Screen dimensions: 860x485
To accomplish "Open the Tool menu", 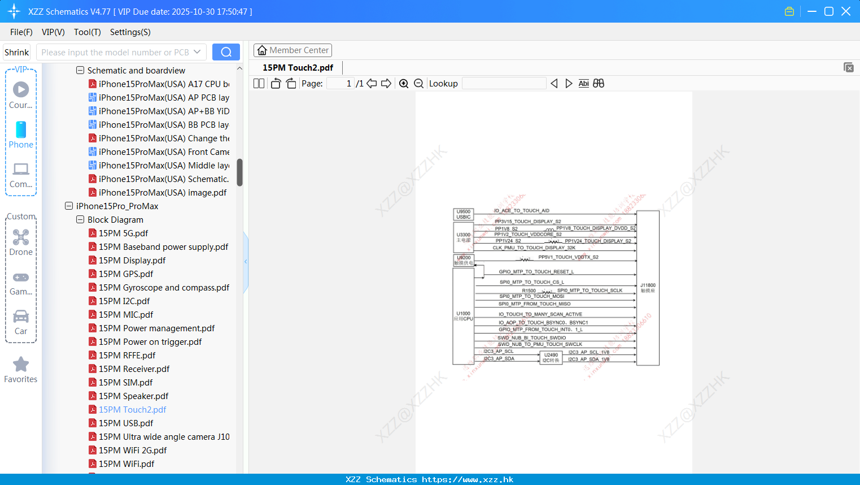I will click(88, 32).
